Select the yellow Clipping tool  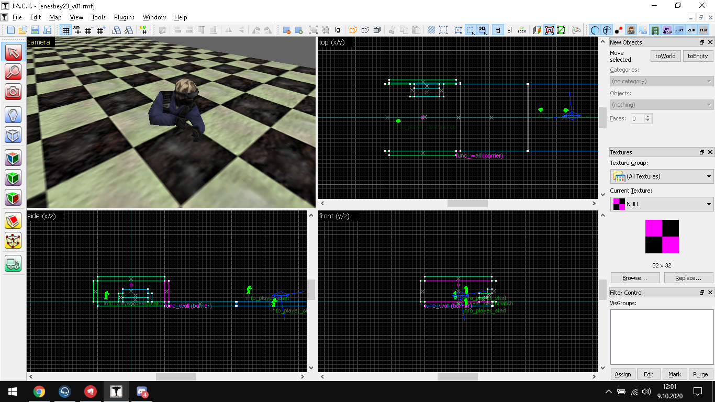click(x=13, y=220)
